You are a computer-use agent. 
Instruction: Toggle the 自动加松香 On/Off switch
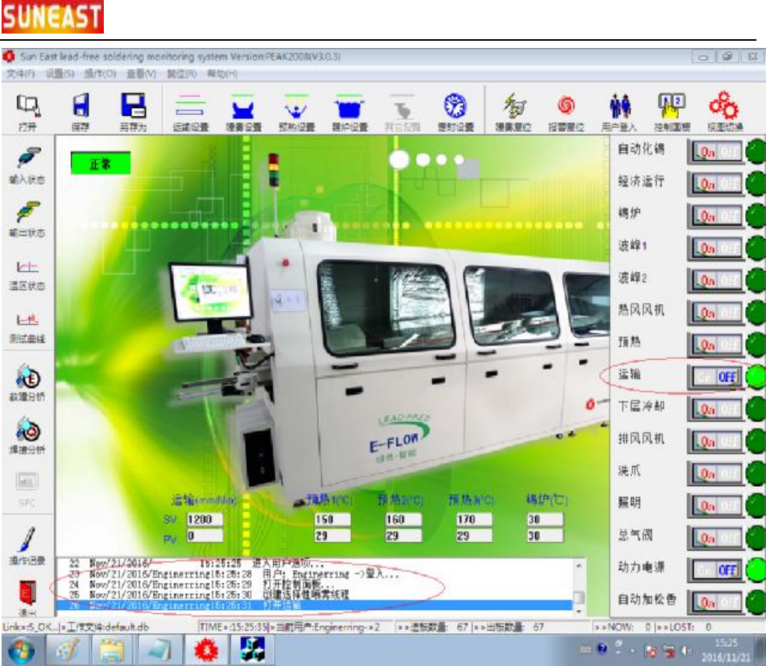pos(716,602)
